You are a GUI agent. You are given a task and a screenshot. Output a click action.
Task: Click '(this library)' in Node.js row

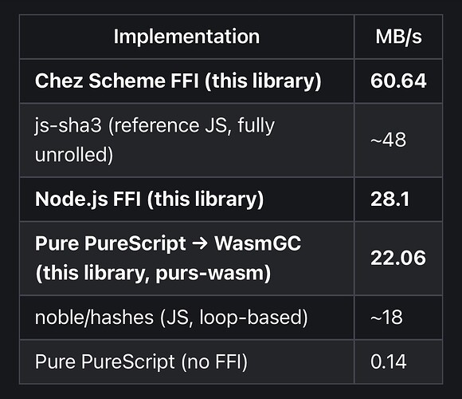tap(206, 199)
